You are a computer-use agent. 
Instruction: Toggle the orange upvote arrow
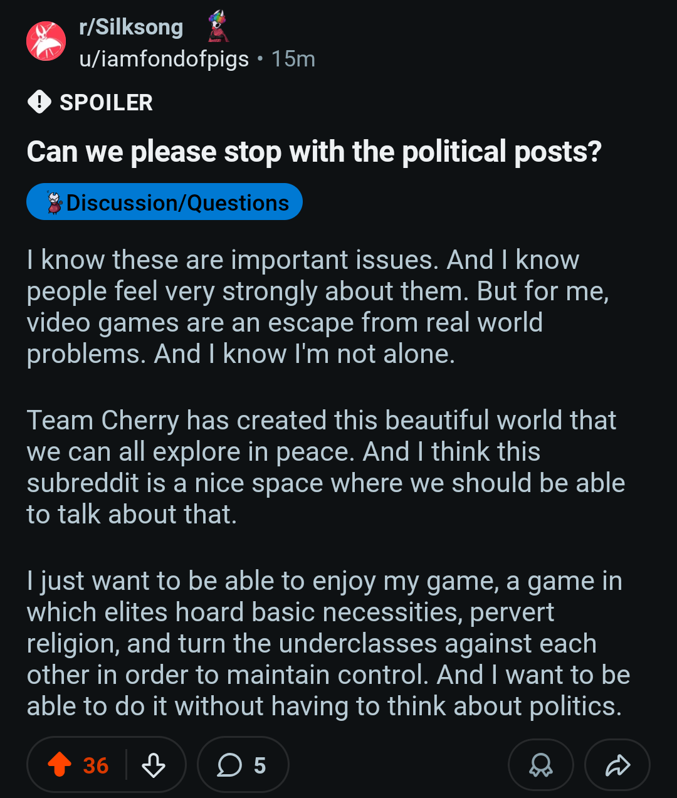60,765
